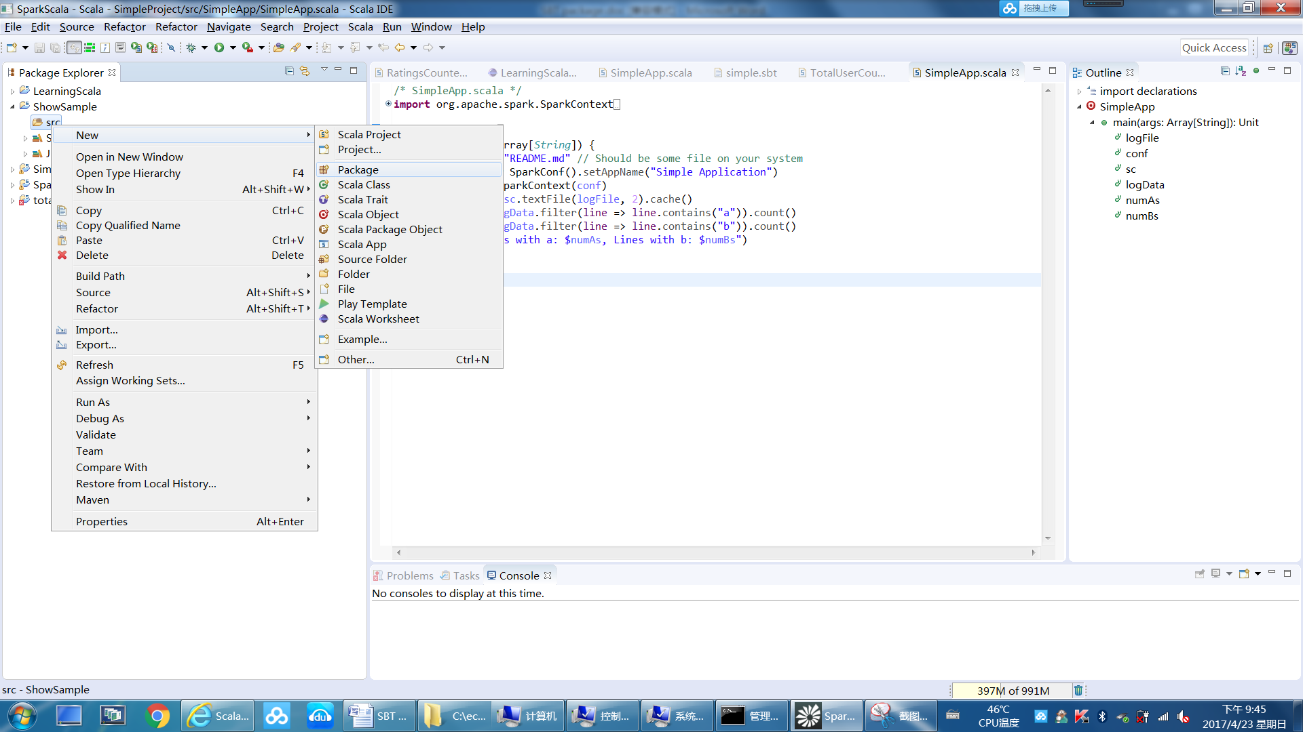Open the Debug button dropdown arrow

coord(204,47)
